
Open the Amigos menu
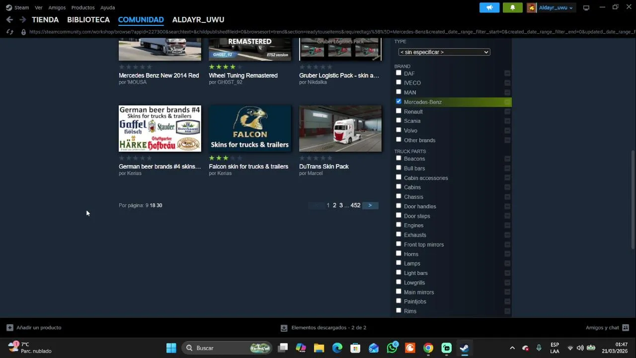click(x=57, y=7)
